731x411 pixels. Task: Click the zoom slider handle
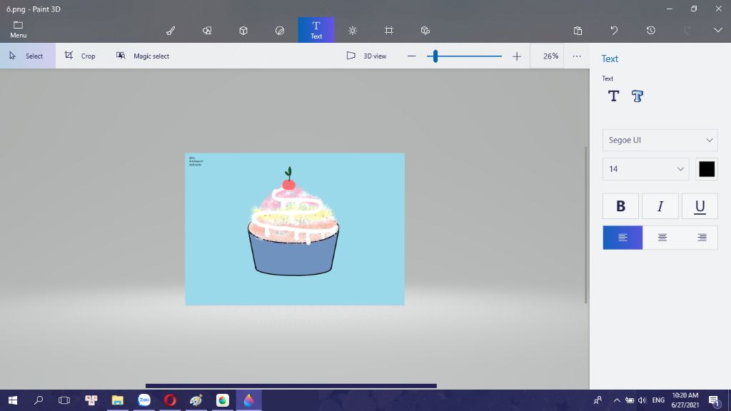[435, 56]
